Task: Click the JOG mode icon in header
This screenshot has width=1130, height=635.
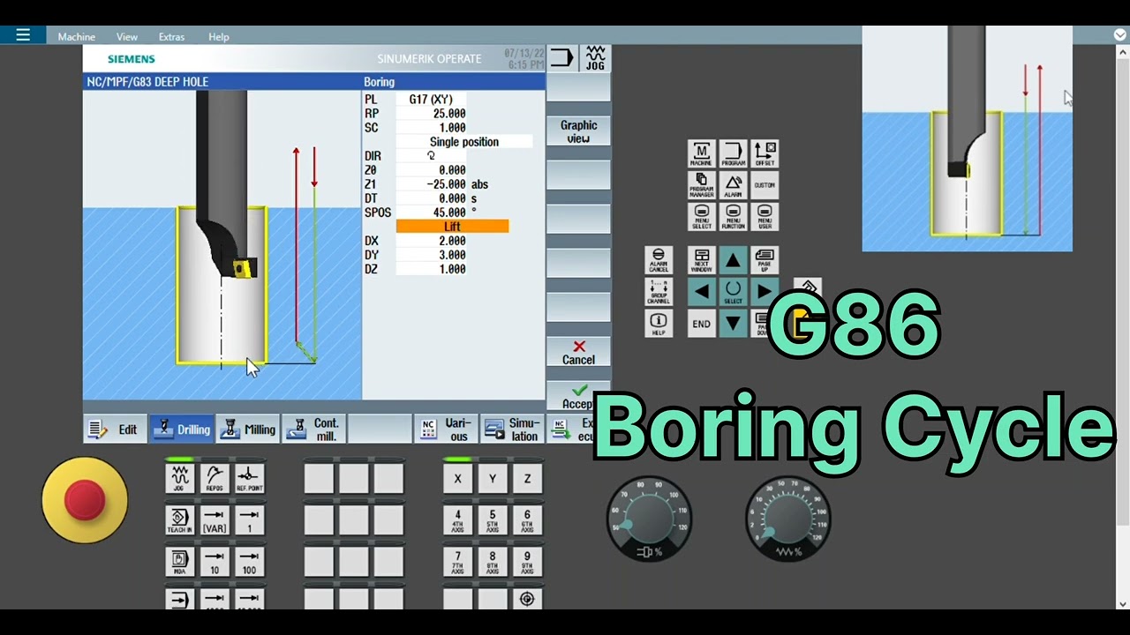Action: pos(595,58)
